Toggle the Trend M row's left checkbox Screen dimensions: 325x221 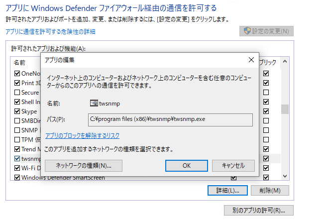17,149
